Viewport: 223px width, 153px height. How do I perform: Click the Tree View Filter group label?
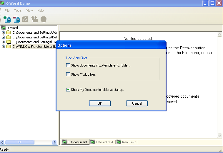pos(76,58)
